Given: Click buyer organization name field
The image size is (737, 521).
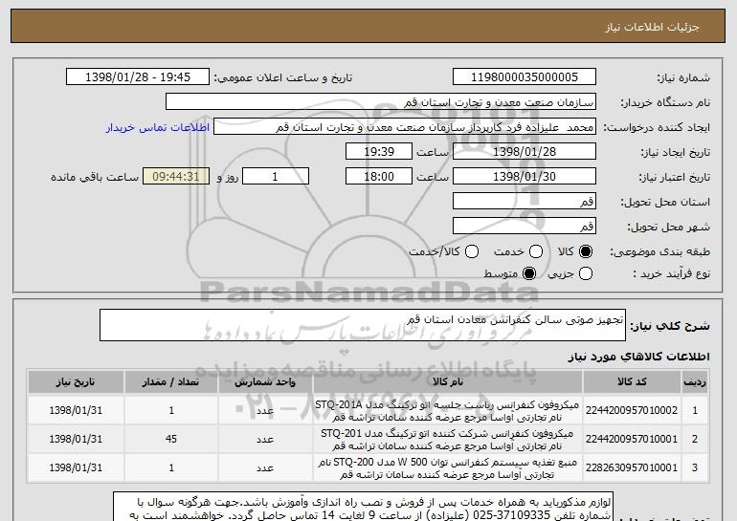Looking at the screenshot, I should pyautogui.click(x=381, y=102).
